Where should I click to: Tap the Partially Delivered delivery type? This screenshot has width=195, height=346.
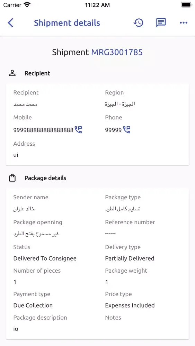130,258
